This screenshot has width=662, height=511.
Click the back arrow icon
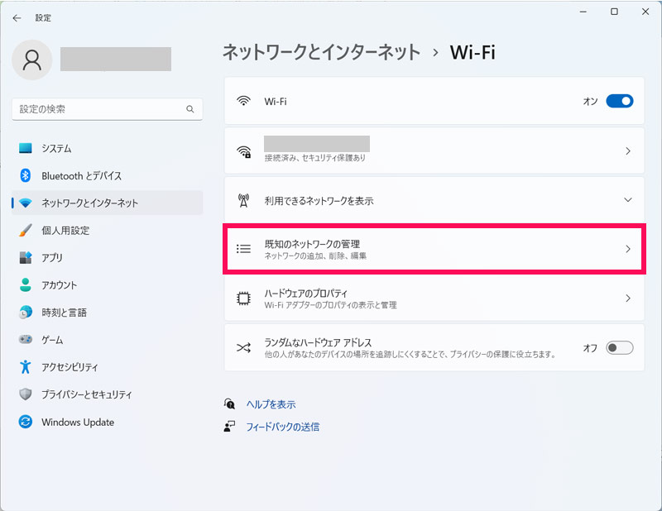pyautogui.click(x=17, y=18)
